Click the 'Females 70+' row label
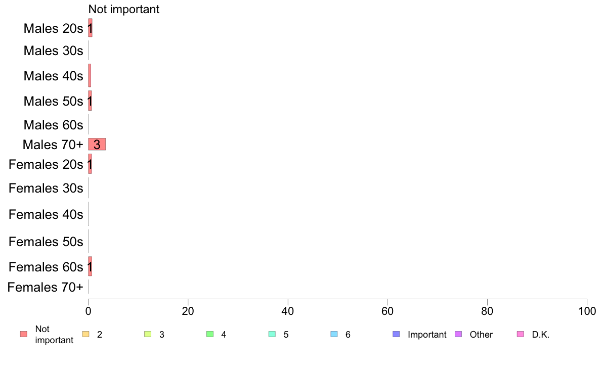 [45, 287]
